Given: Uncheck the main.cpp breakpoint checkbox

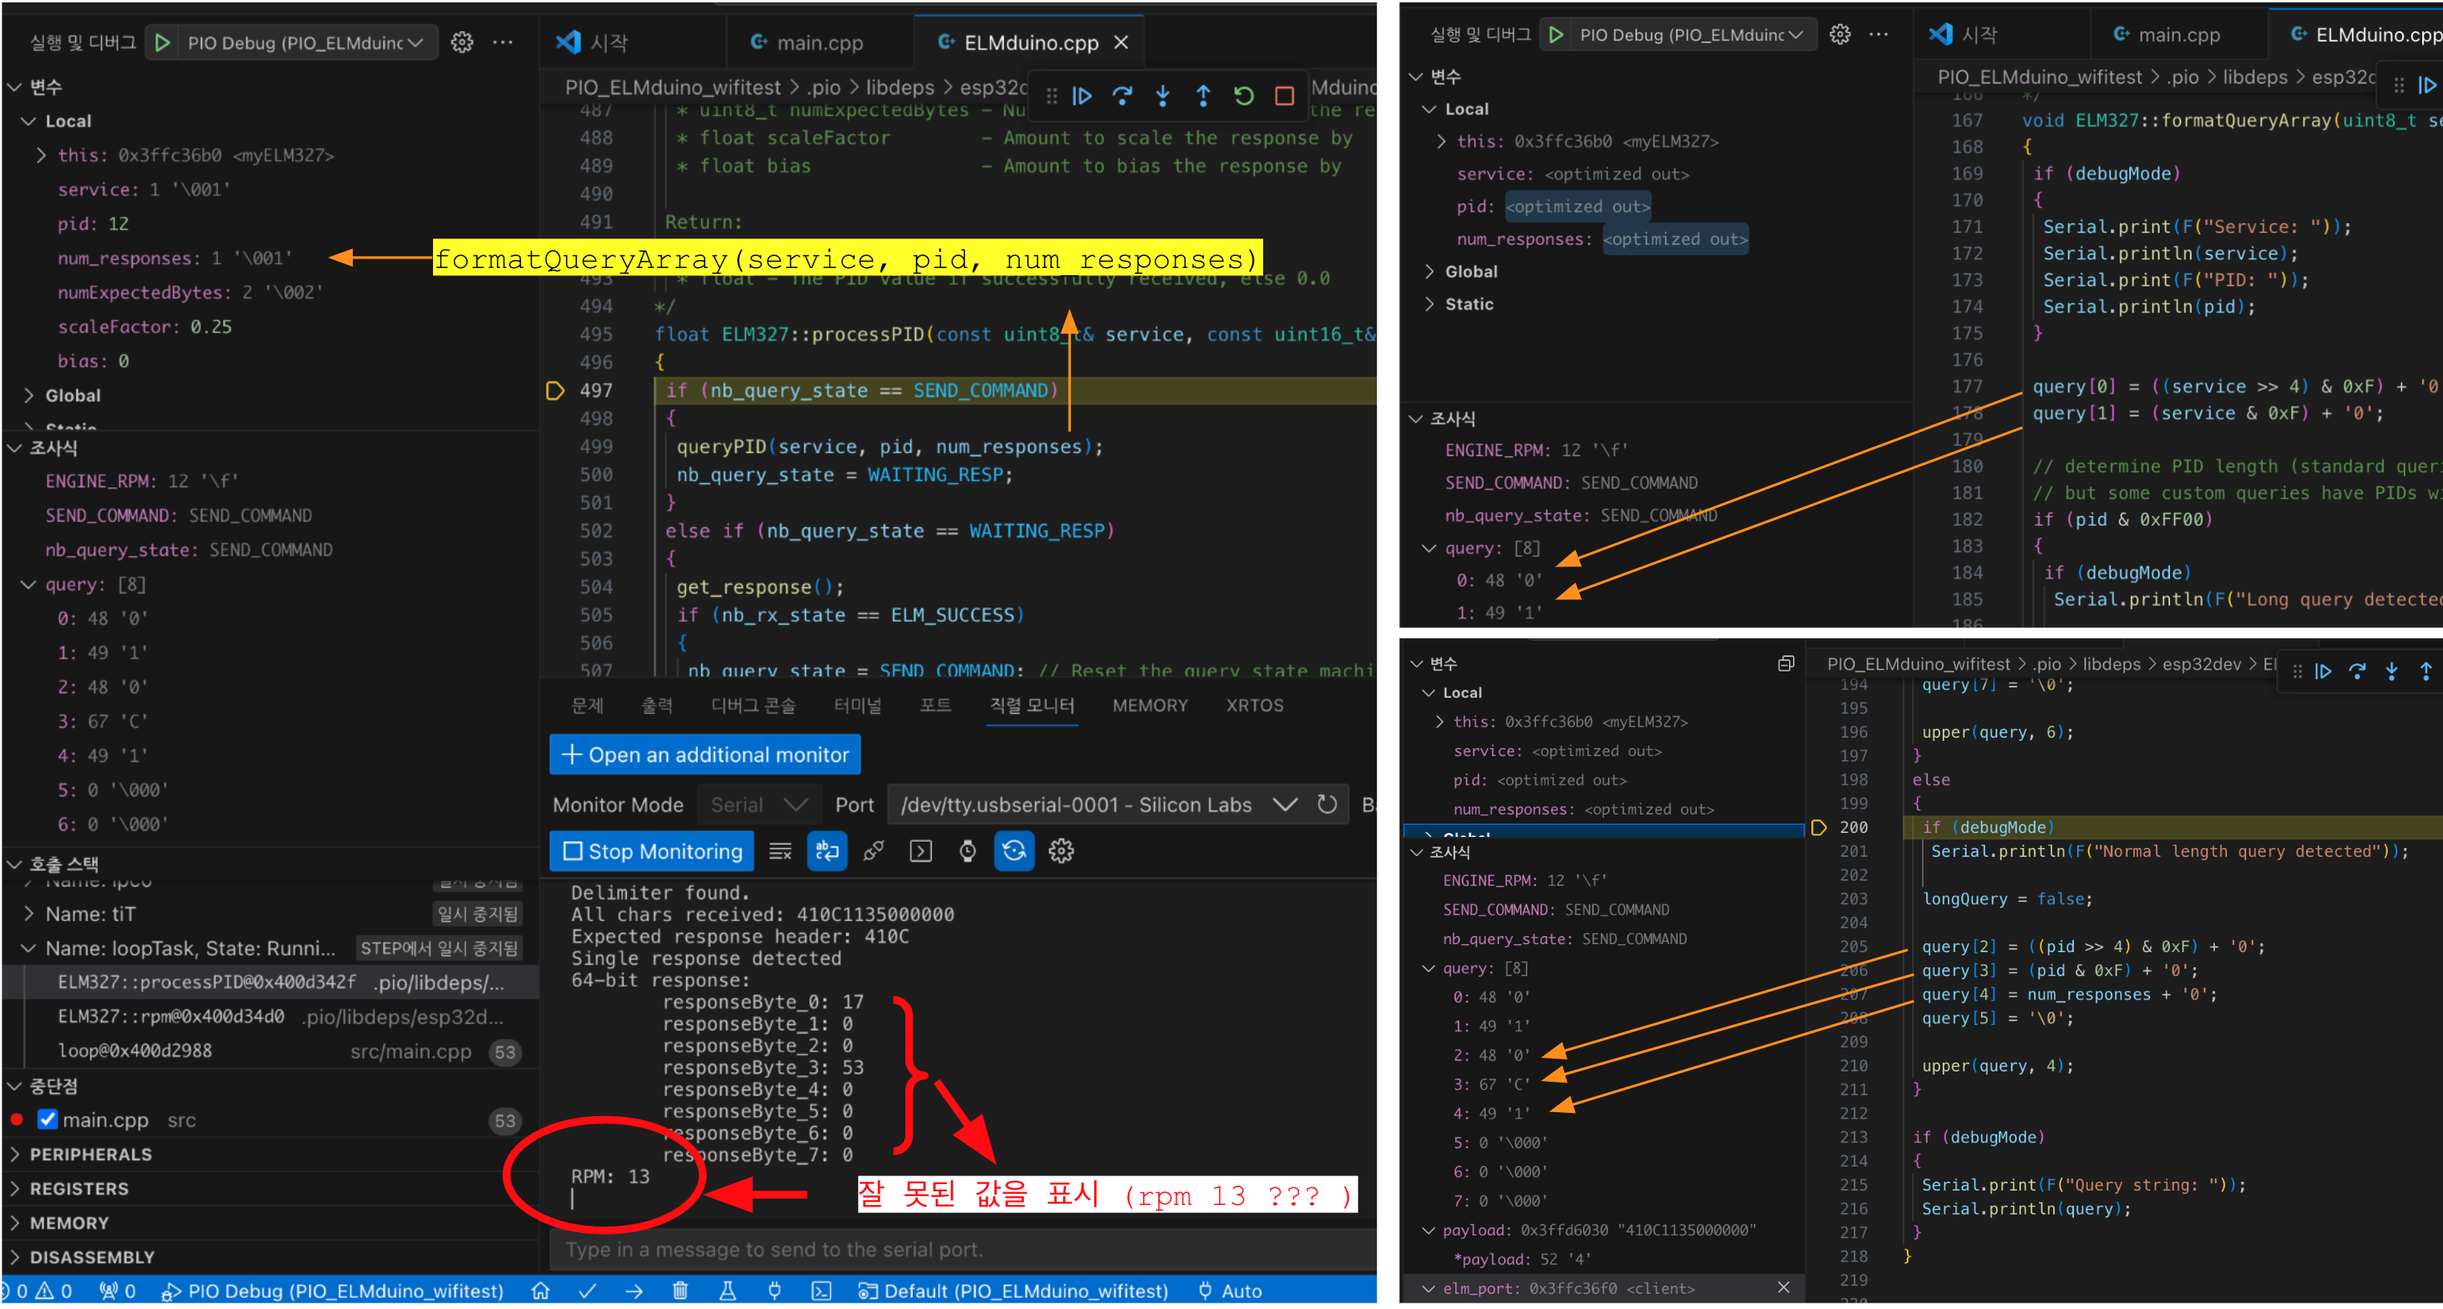Looking at the screenshot, I should point(47,1119).
